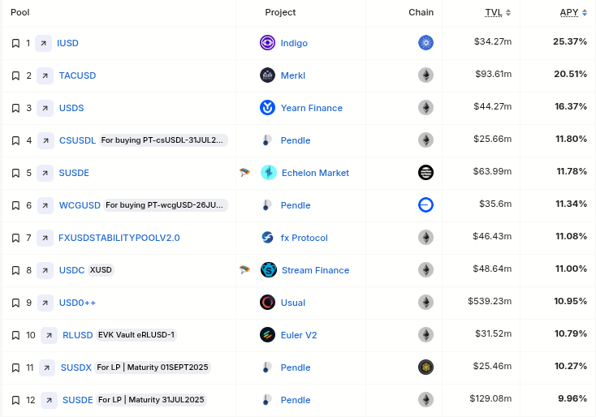Open the Usual project link
The image size is (596, 417).
coord(293,303)
